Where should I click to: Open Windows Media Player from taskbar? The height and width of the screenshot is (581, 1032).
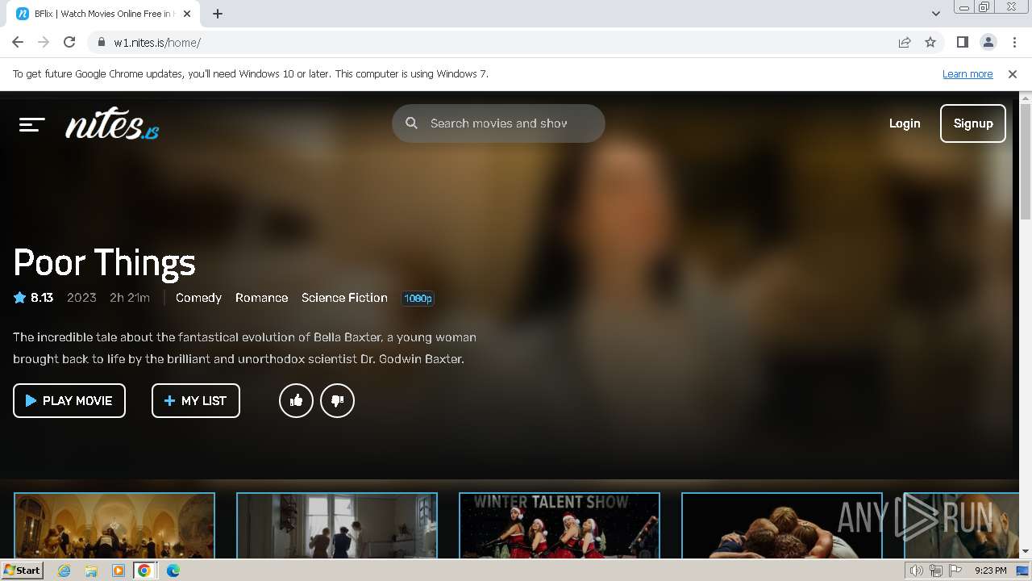119,571
